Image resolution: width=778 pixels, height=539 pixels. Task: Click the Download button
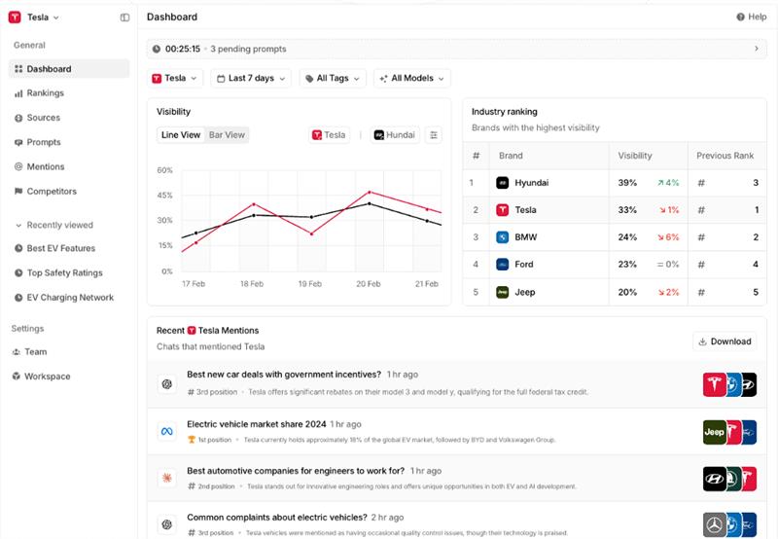click(x=725, y=341)
